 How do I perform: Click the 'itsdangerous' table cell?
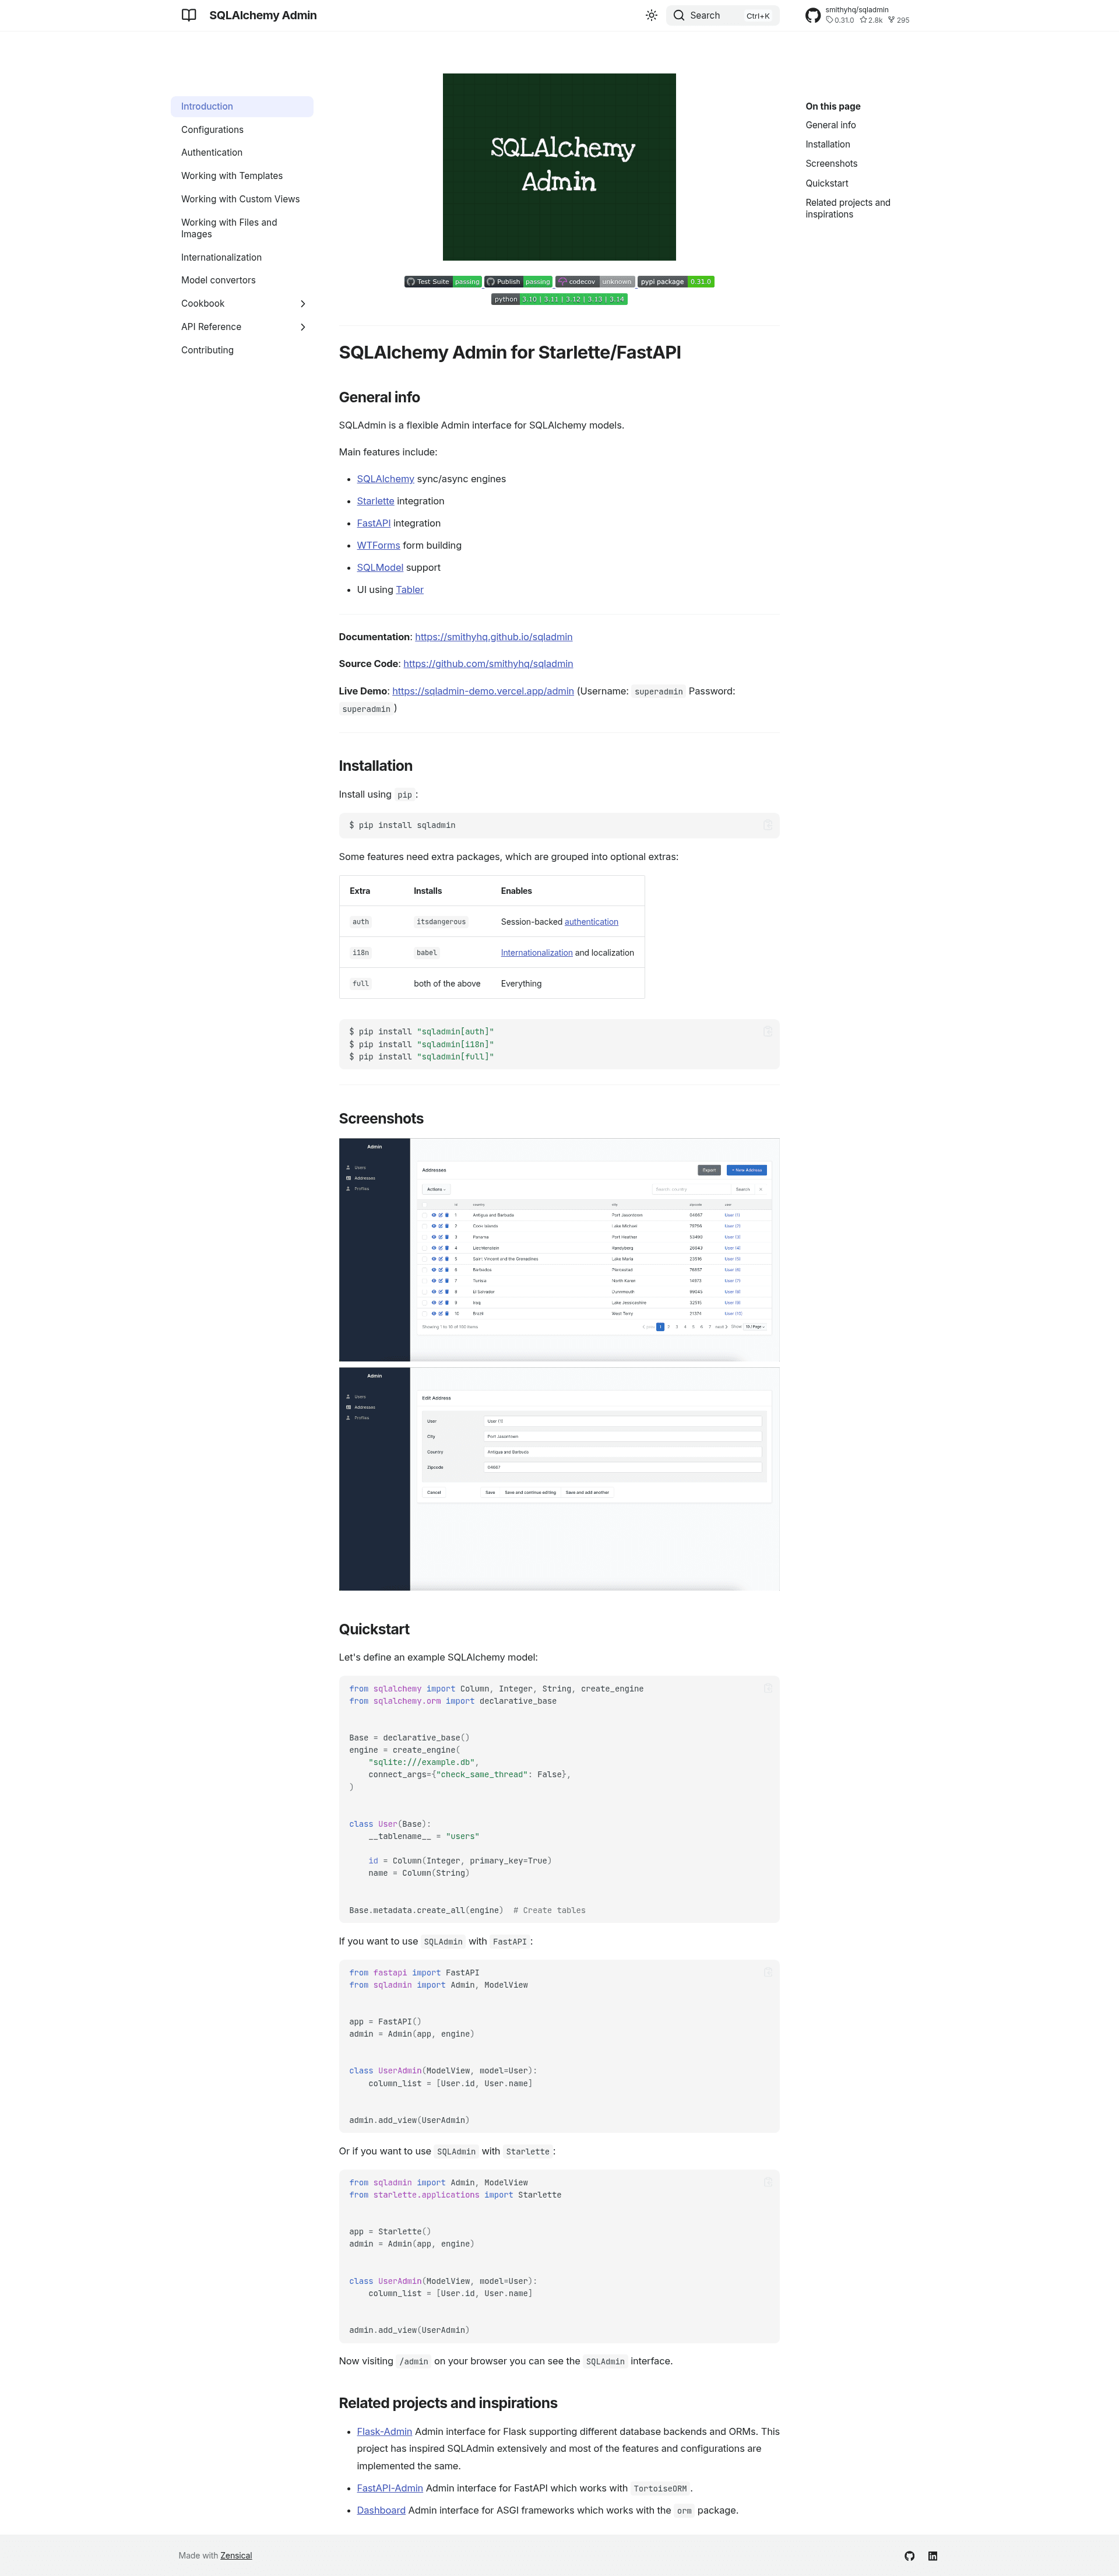coord(441,922)
